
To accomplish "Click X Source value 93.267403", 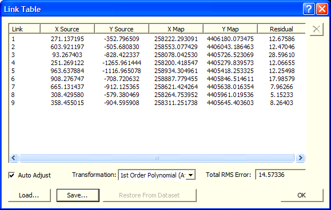I will (67, 55).
